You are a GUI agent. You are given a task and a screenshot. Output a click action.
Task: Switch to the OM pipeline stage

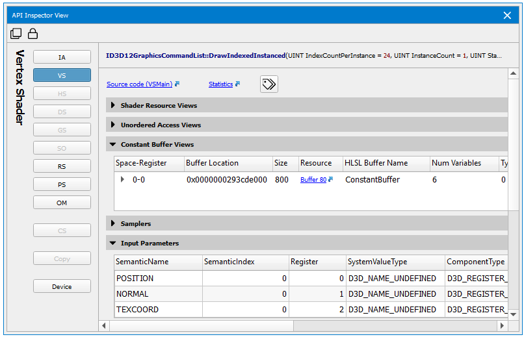(62, 203)
